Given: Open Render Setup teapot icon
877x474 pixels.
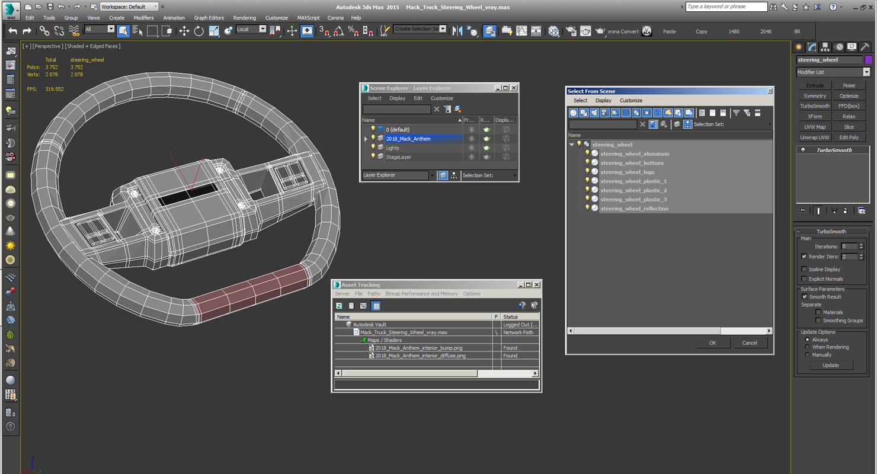Looking at the screenshot, I should tap(571, 31).
